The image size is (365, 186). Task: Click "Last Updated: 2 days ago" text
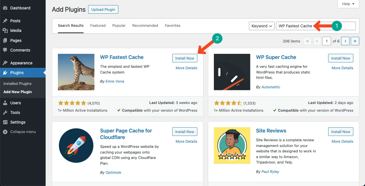(x=330, y=103)
